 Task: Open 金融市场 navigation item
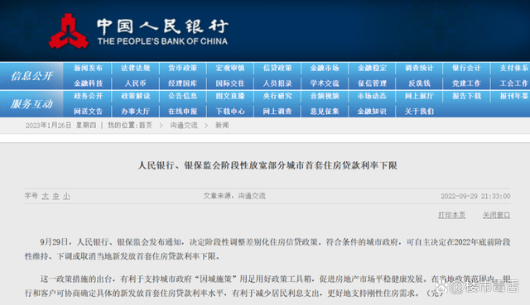click(325, 68)
